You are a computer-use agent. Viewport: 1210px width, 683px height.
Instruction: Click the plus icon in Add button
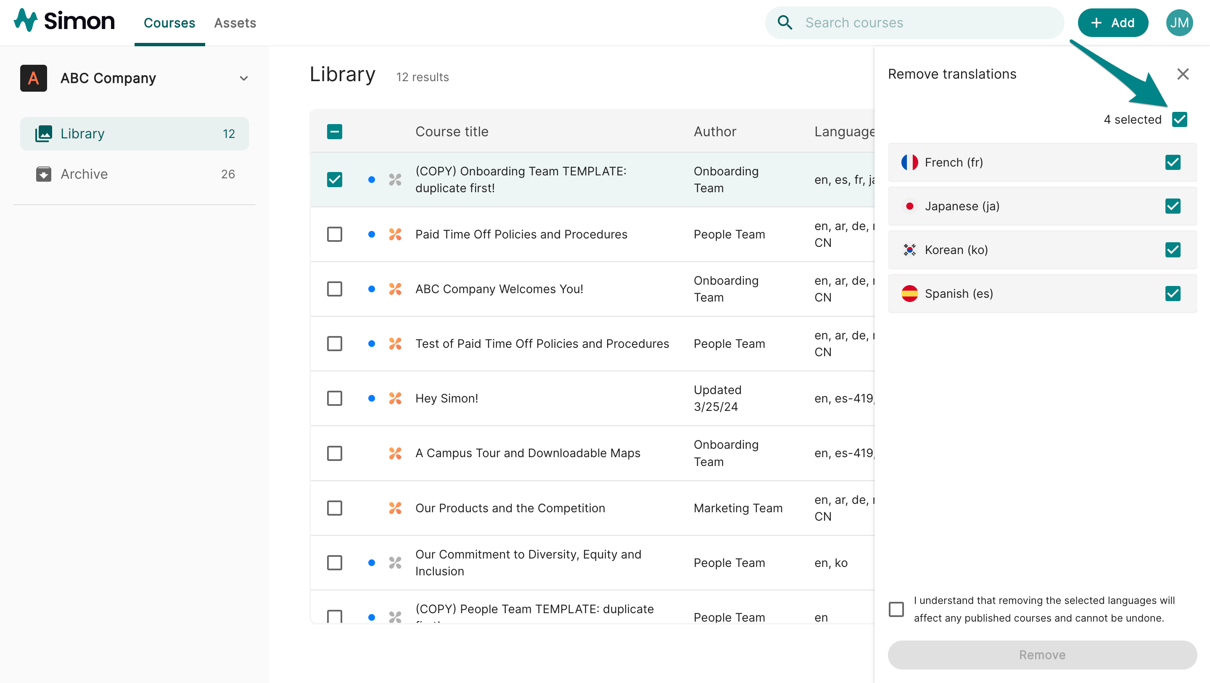1096,23
